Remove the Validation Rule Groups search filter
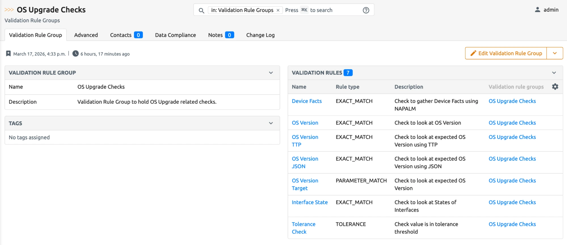This screenshot has width=567, height=245. [x=278, y=10]
